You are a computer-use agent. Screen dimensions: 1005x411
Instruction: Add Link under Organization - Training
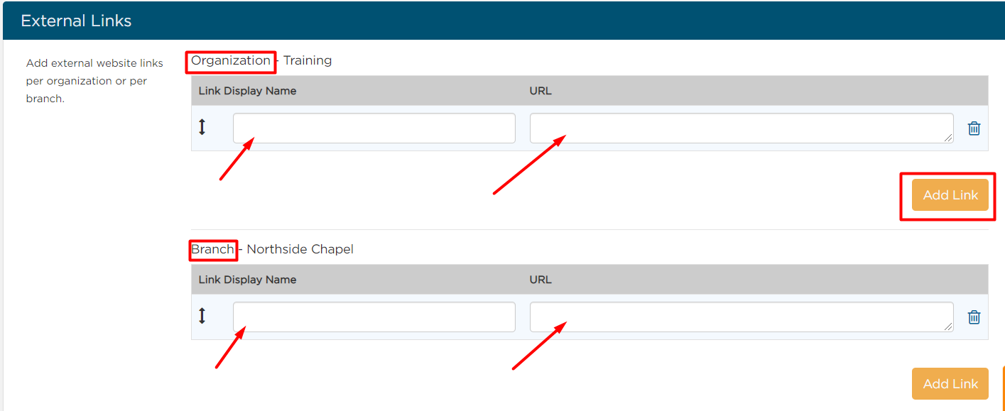coord(950,195)
